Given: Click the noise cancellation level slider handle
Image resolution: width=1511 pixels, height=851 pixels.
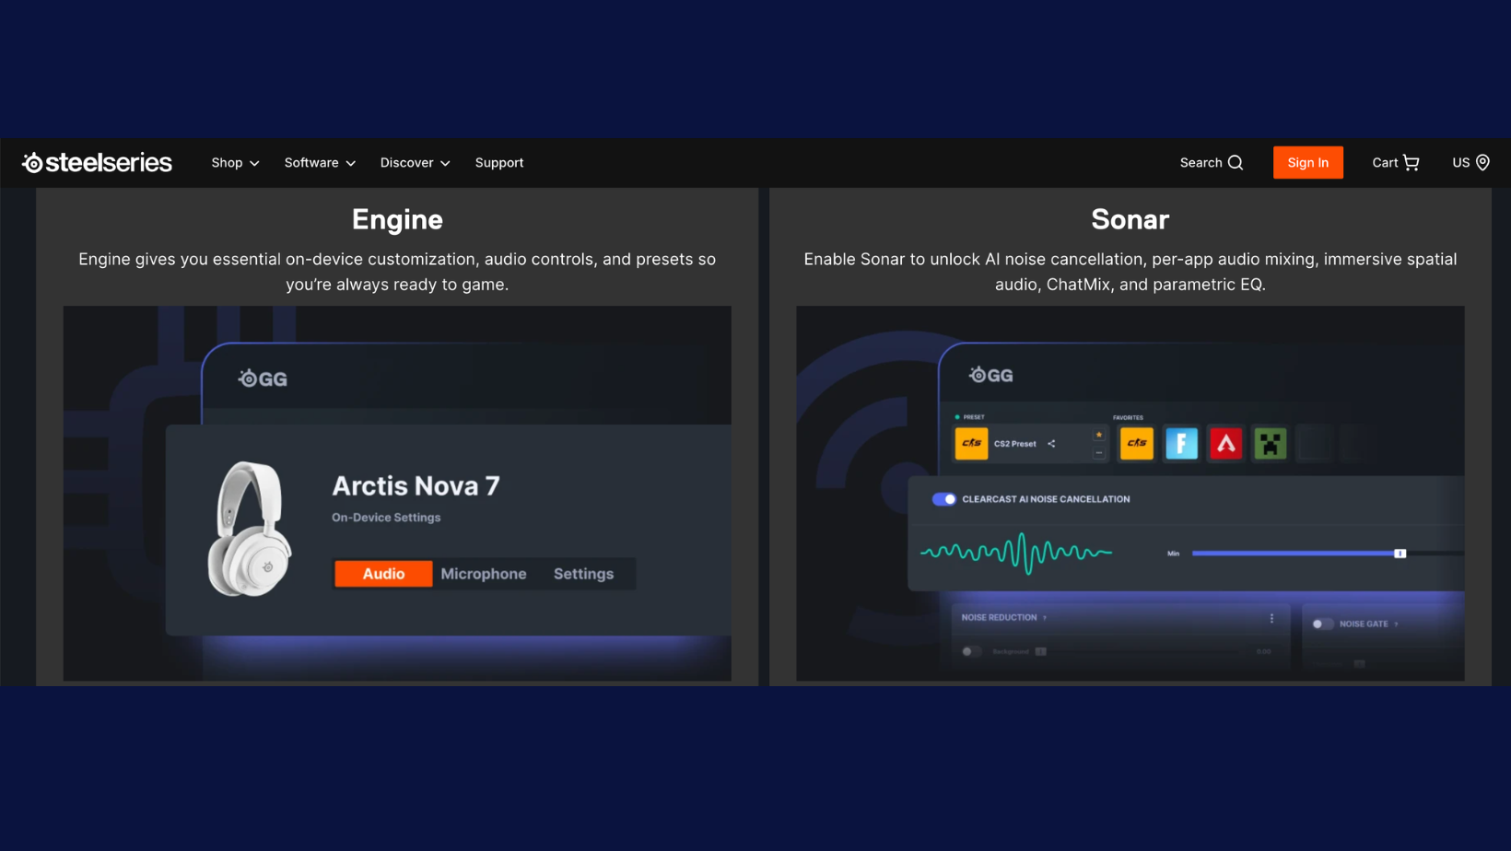Looking at the screenshot, I should click(1400, 554).
